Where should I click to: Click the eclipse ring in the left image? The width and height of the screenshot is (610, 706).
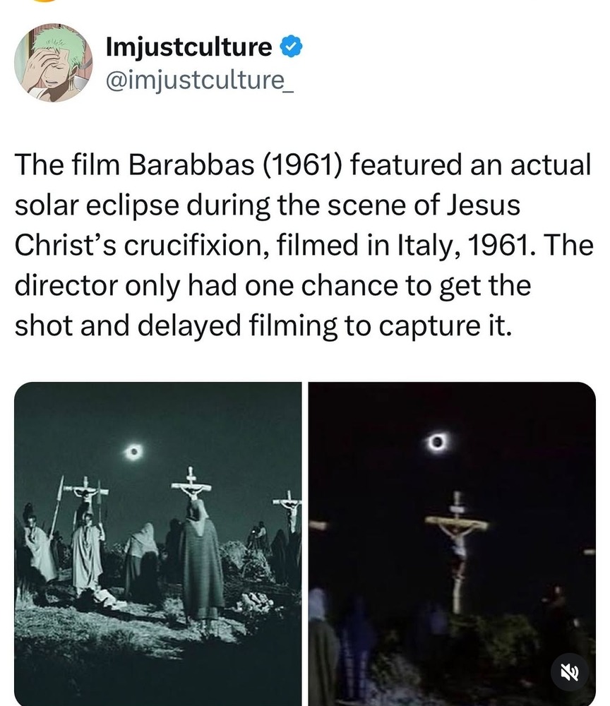[x=133, y=452]
